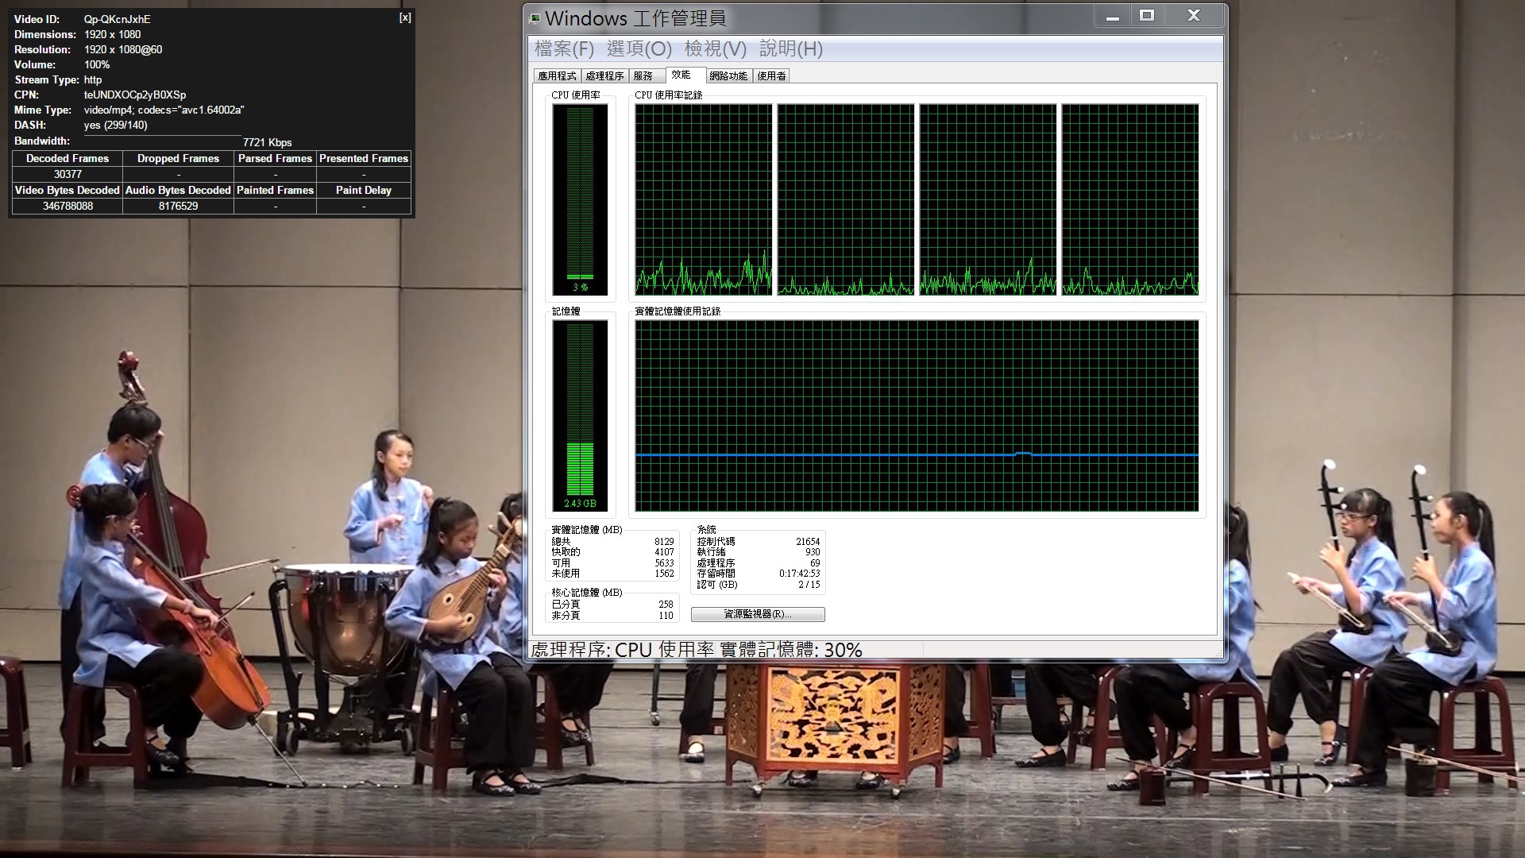Click the physical memory usage history graph

click(x=917, y=415)
